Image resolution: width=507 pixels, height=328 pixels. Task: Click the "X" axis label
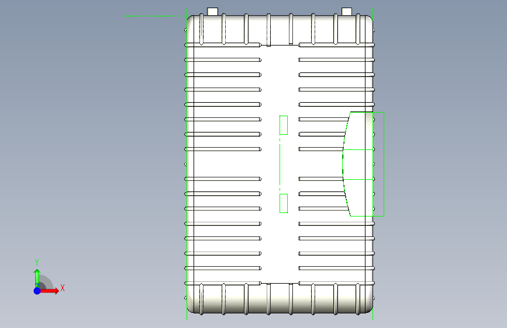click(63, 288)
